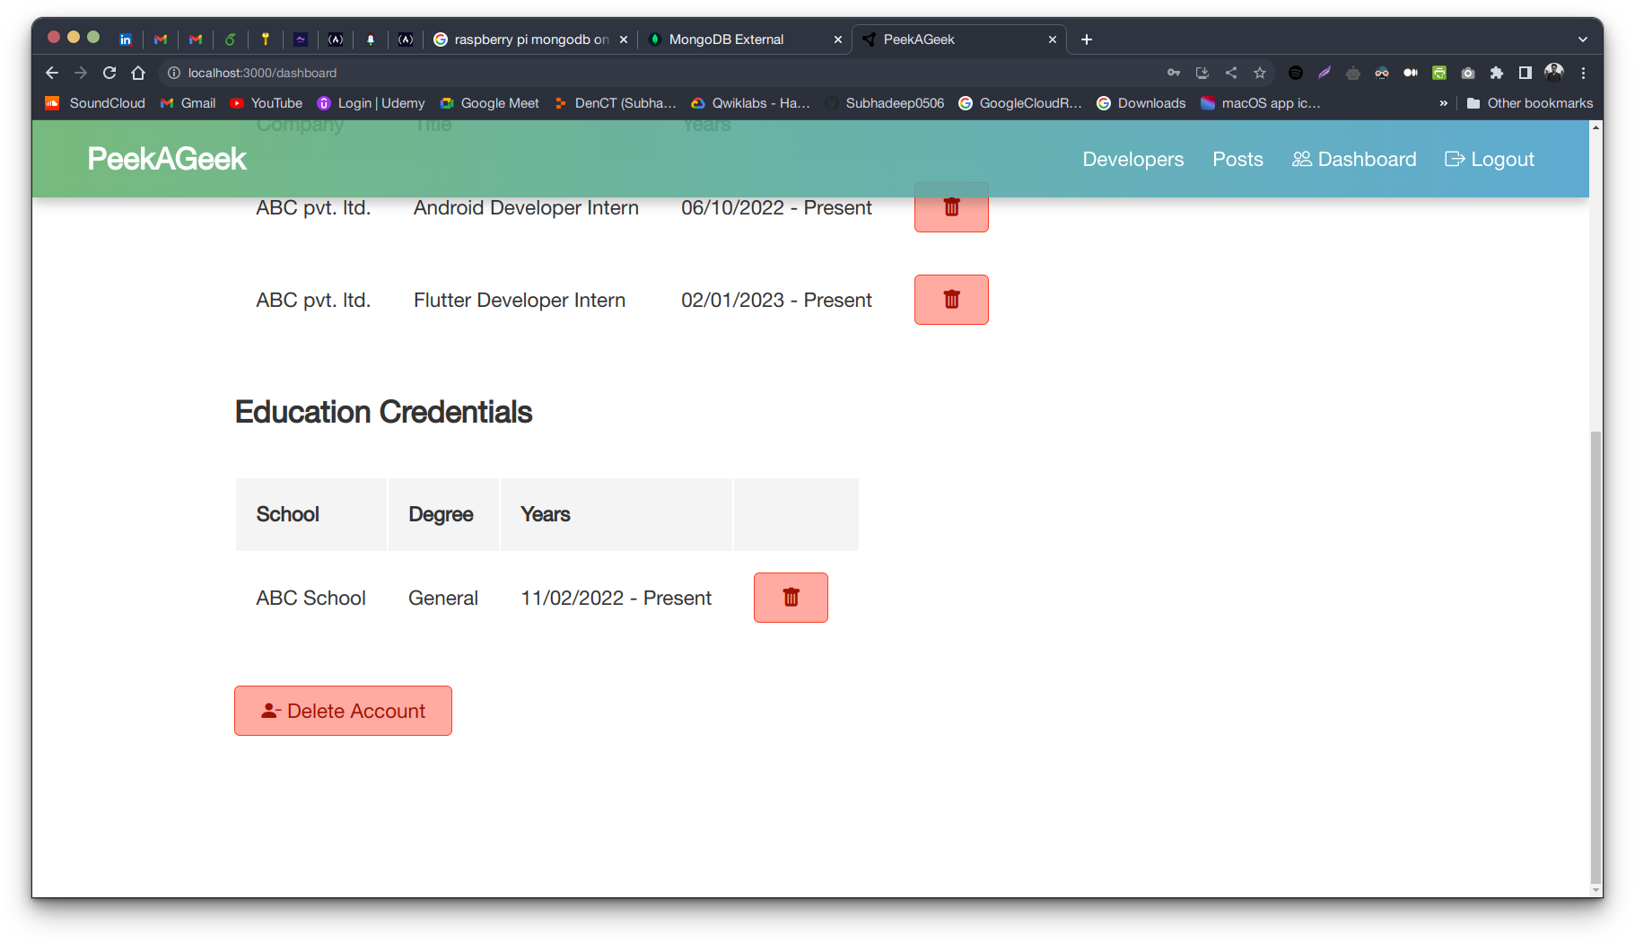Viewport: 1635px width, 944px height.
Task: Open Other bookmarks folder
Action: (1530, 103)
